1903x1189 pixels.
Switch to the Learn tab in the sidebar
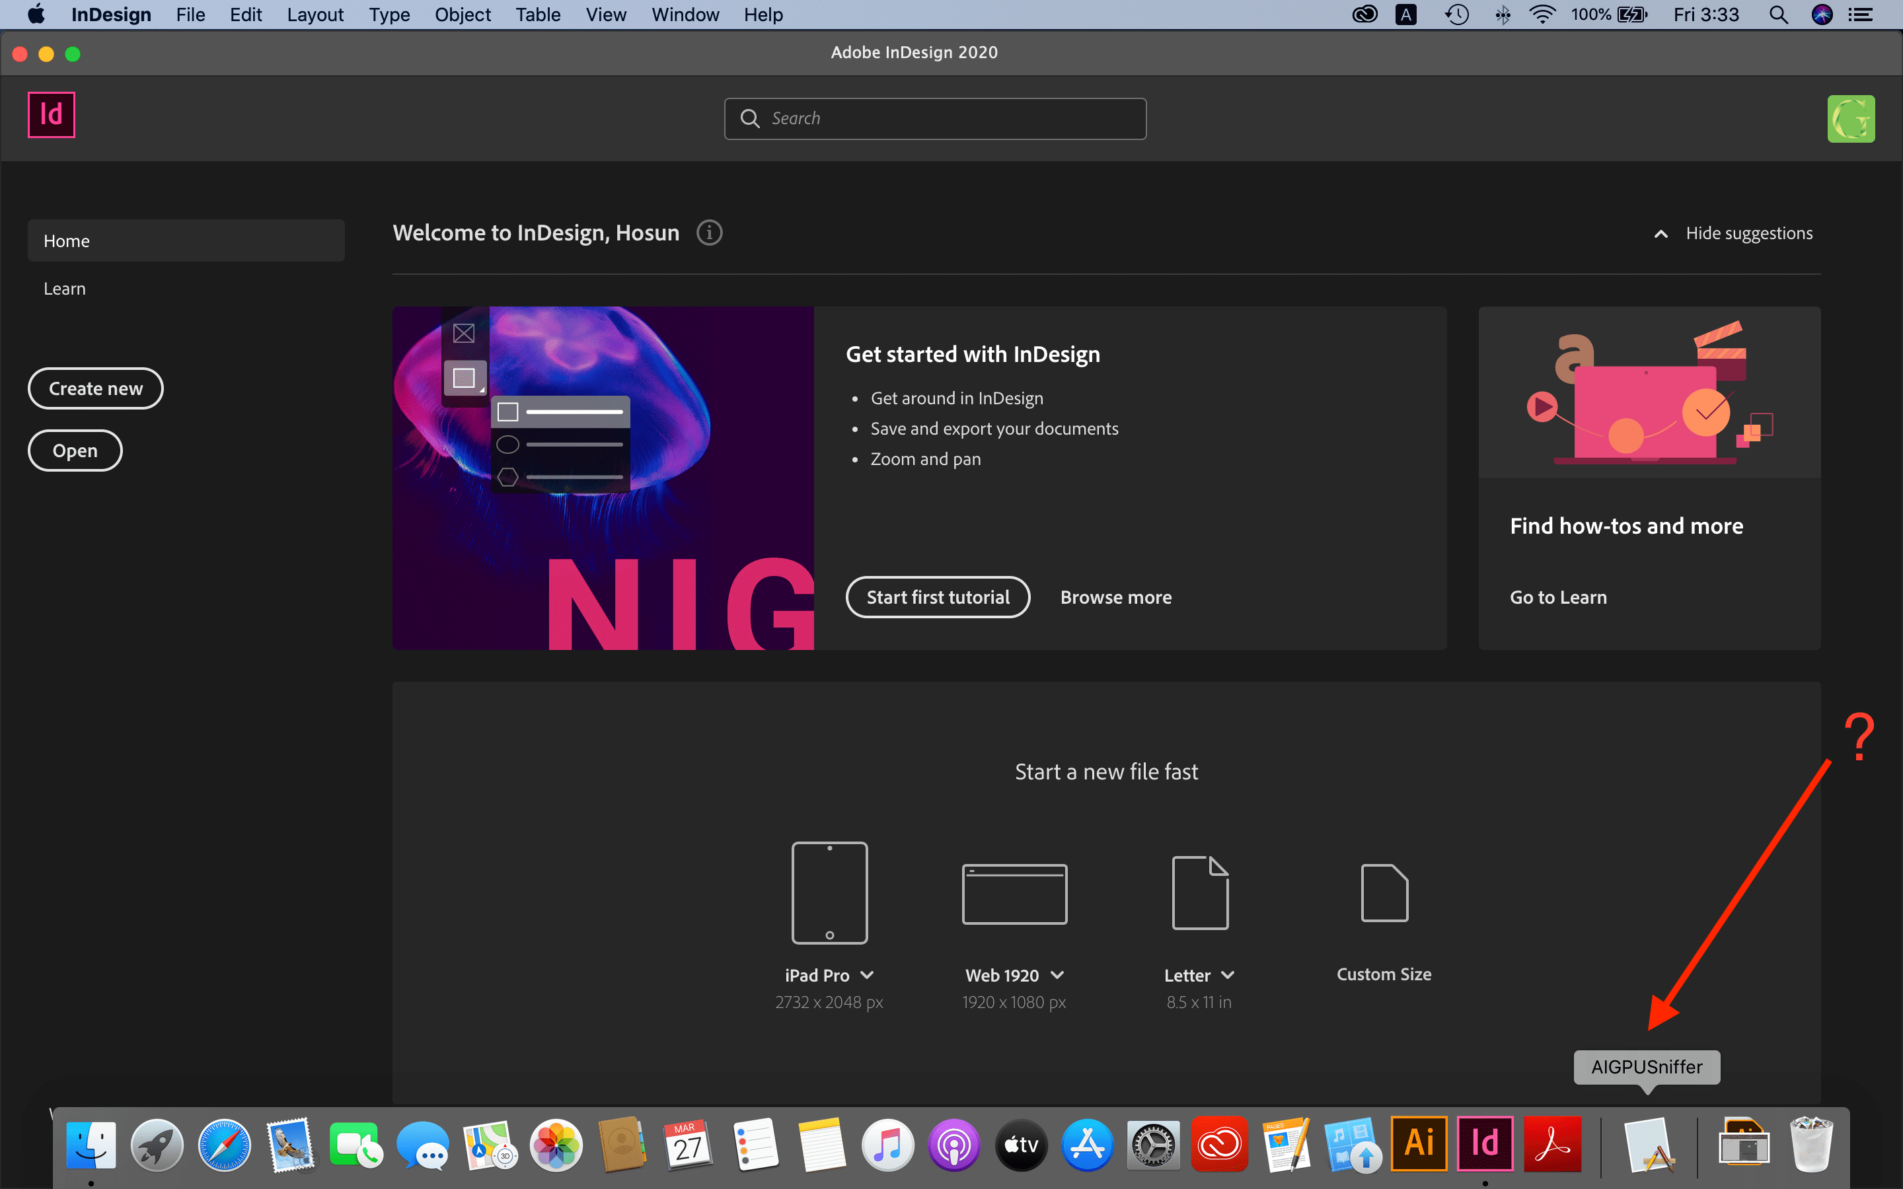click(x=65, y=288)
